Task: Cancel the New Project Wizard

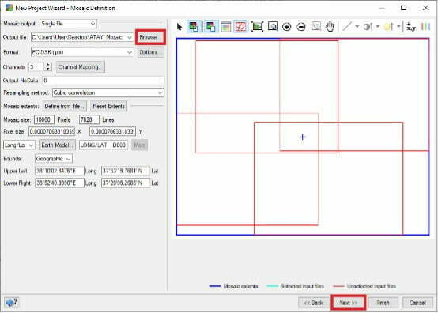Action: click(x=417, y=303)
